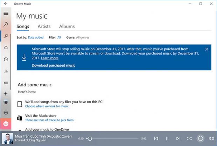
Task: Click the Download purchased music link
Action: click(x=53, y=66)
